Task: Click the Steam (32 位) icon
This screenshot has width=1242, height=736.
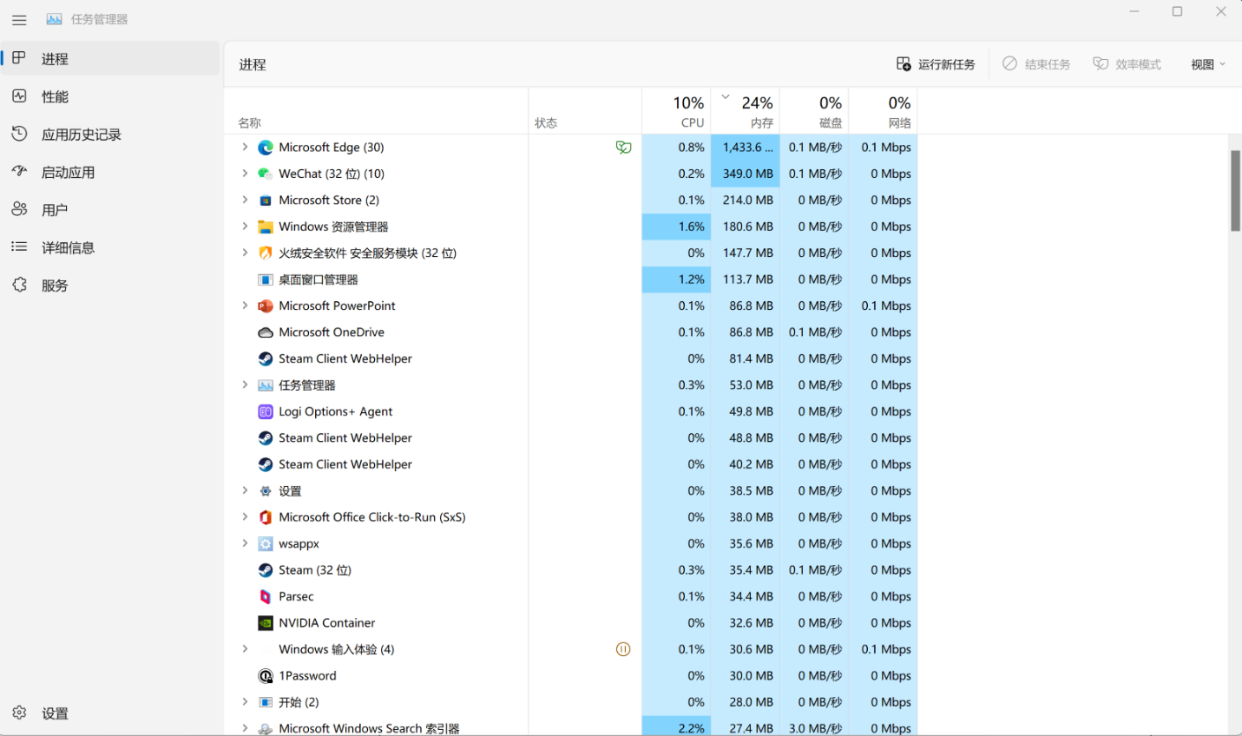Action: click(x=266, y=570)
